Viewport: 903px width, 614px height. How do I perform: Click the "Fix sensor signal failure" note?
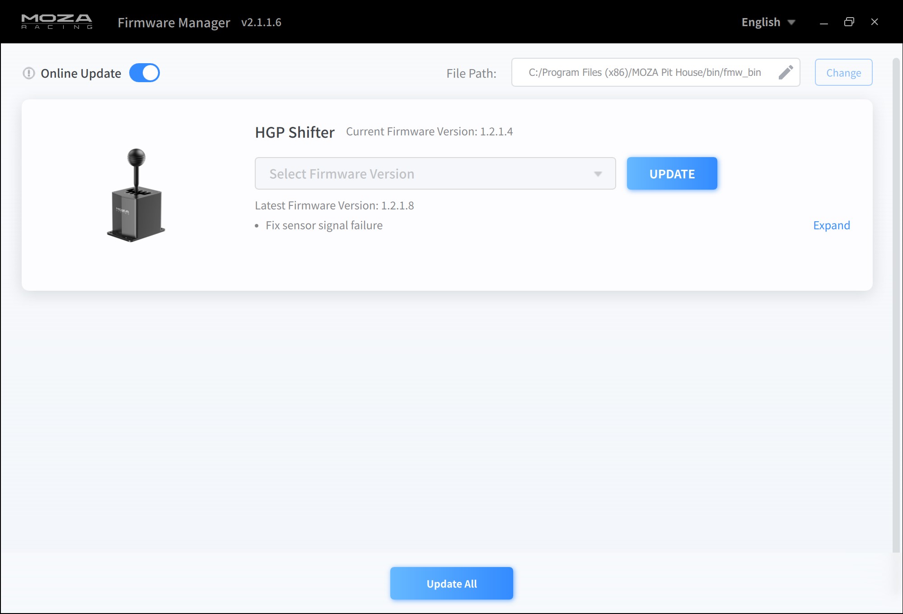click(x=324, y=225)
